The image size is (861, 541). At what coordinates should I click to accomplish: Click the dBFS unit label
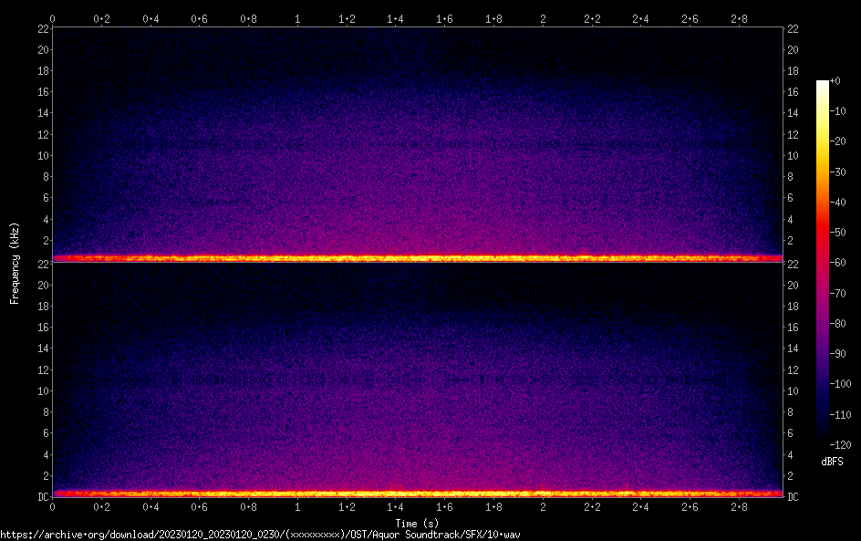[832, 462]
